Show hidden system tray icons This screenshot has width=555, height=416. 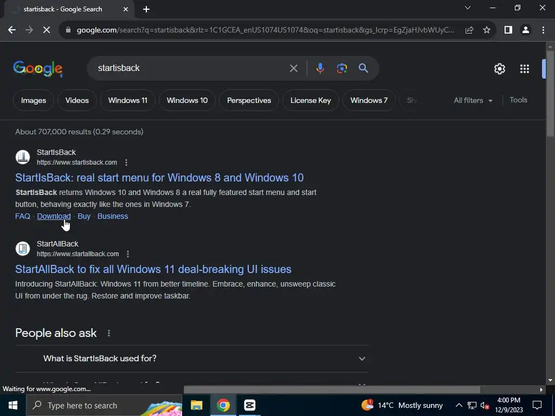(459, 405)
